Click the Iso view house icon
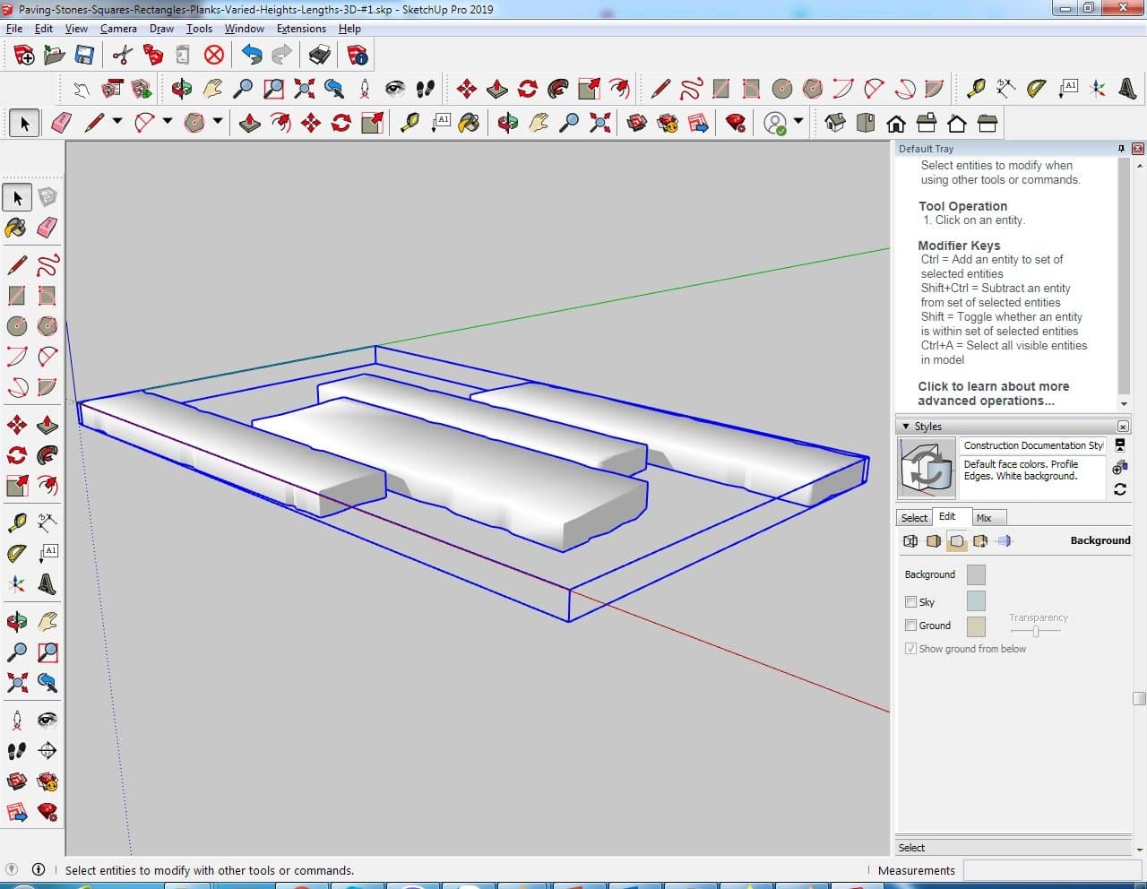This screenshot has height=889, width=1147. (x=835, y=123)
